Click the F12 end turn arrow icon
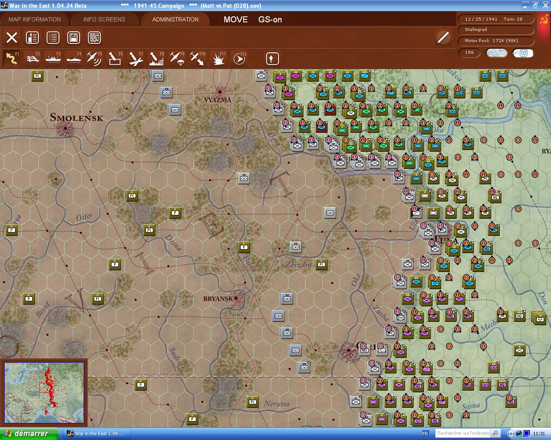 (239, 58)
